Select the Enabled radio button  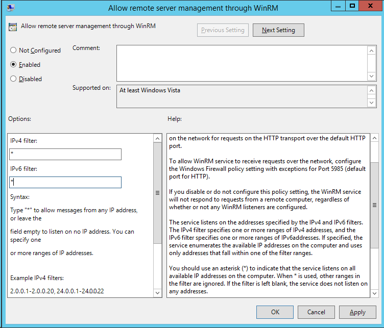(14, 65)
